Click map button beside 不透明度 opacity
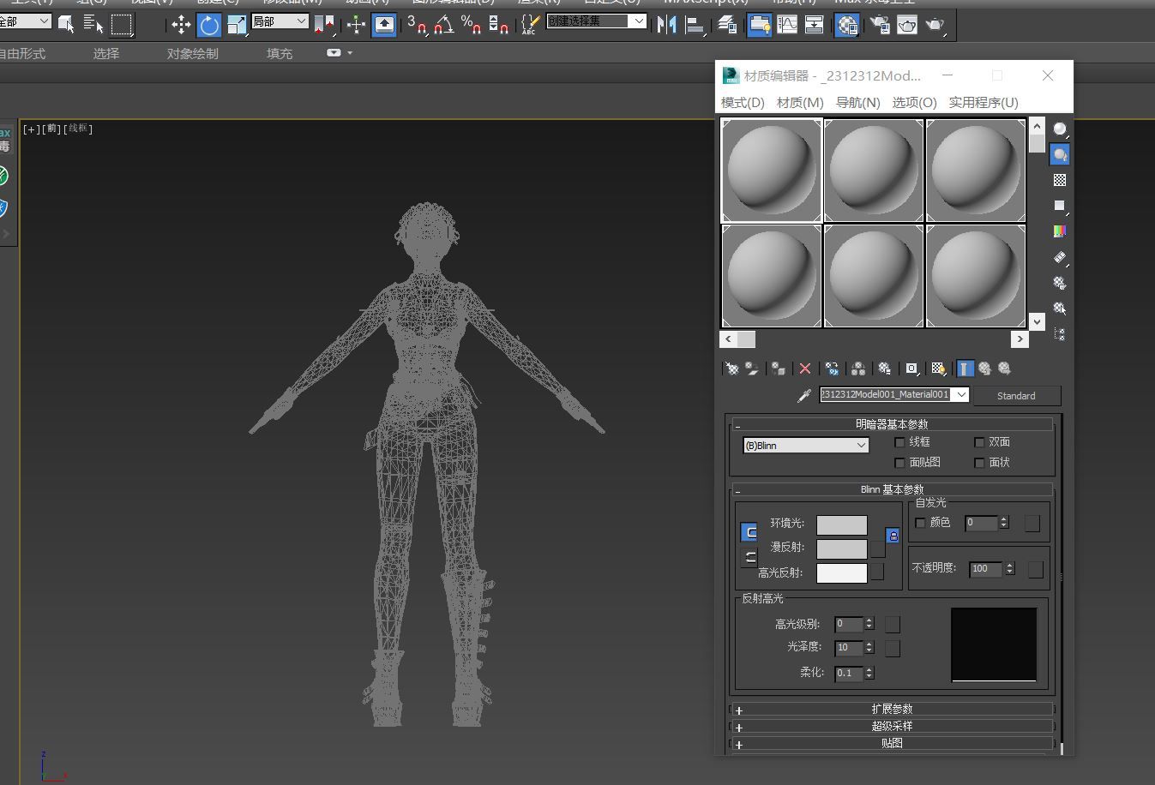The image size is (1155, 785). click(x=1036, y=570)
